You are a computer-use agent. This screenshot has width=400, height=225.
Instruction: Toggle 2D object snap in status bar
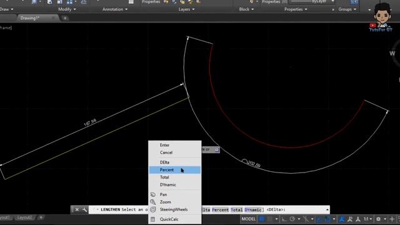coord(327,219)
